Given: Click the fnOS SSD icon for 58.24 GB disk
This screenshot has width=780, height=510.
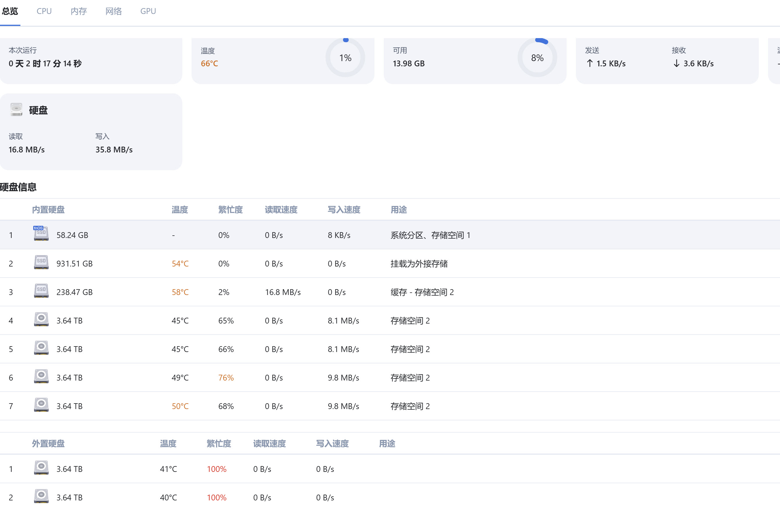Looking at the screenshot, I should (x=41, y=234).
